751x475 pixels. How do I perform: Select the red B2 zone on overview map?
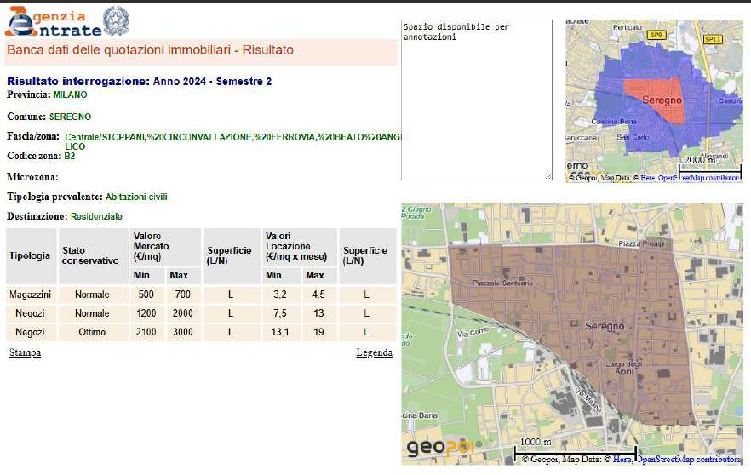(x=651, y=100)
